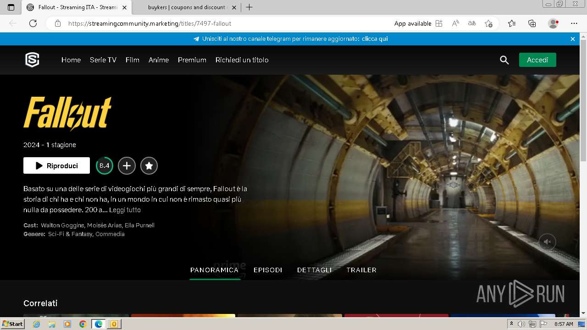The height and width of the screenshot is (330, 587).
Task: Rate Fallout with the star icon
Action: (149, 166)
